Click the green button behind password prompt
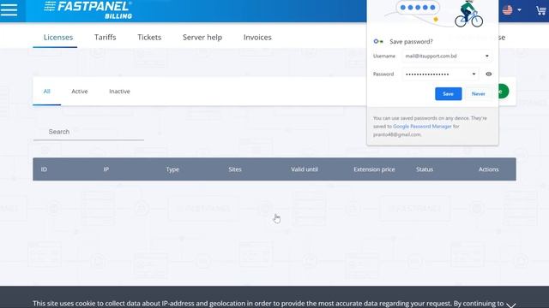This screenshot has height=308, width=549. point(504,92)
